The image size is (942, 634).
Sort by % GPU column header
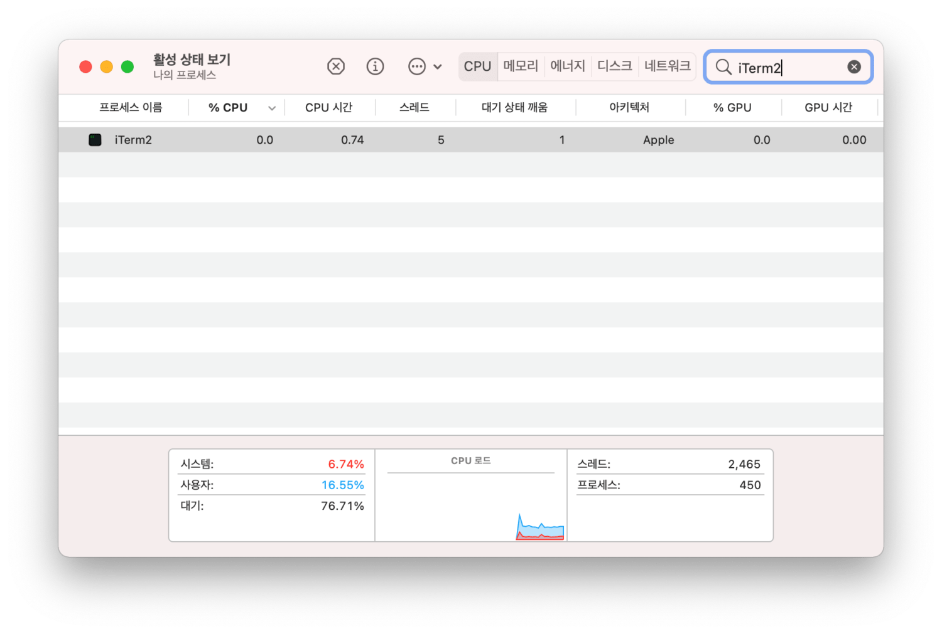pyautogui.click(x=732, y=108)
